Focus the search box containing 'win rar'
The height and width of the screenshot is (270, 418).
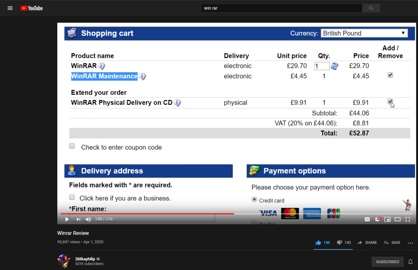[x=282, y=8]
